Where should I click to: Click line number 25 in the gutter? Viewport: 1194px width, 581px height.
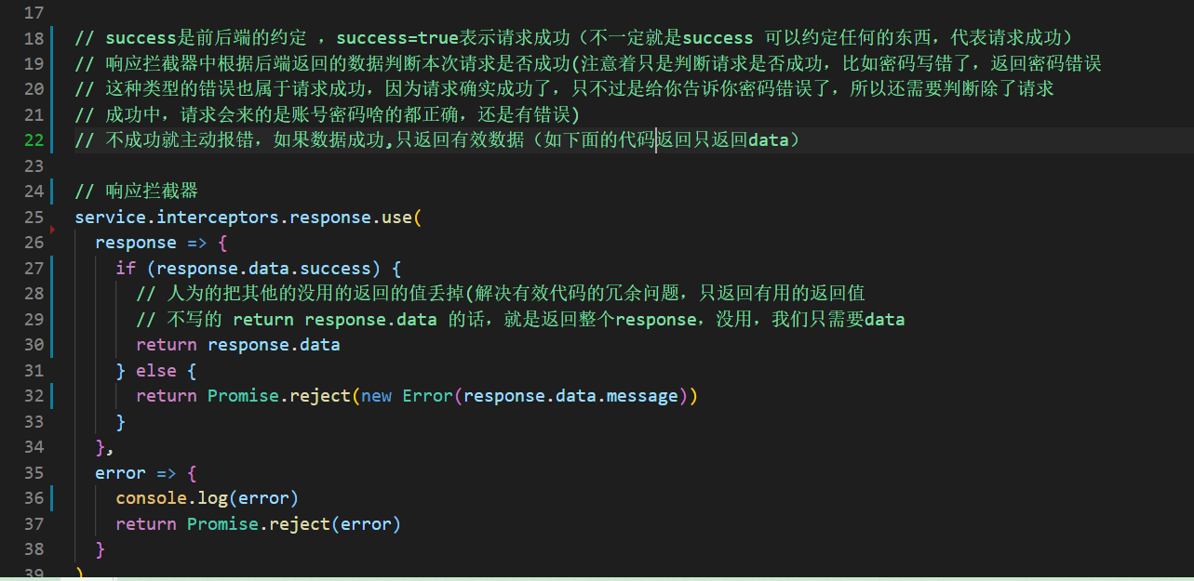(x=34, y=218)
